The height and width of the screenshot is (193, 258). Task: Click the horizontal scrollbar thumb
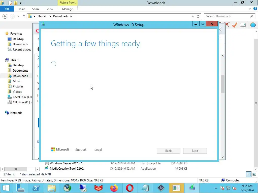pos(16,169)
